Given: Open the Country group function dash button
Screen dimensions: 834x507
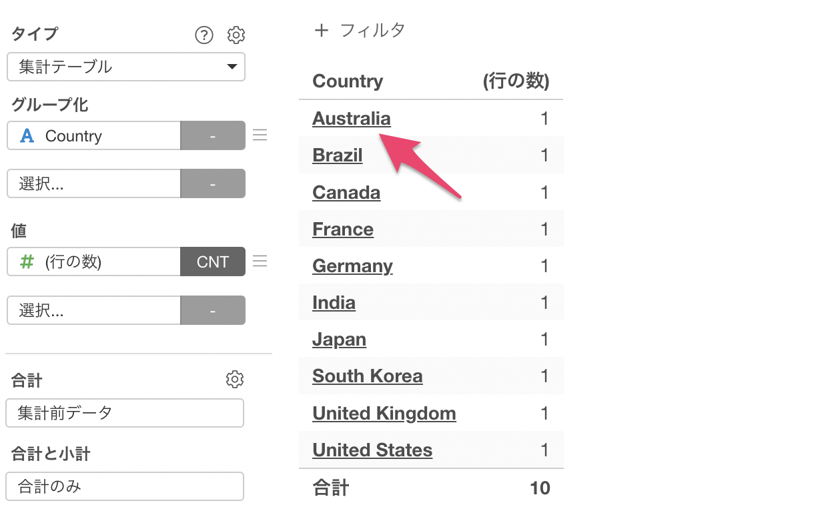Looking at the screenshot, I should tap(212, 135).
